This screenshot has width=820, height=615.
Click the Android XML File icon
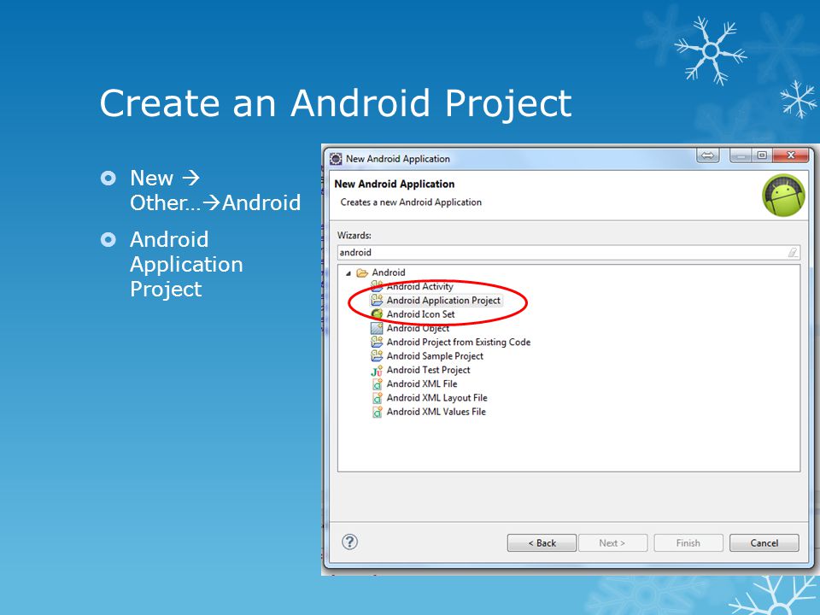(377, 384)
